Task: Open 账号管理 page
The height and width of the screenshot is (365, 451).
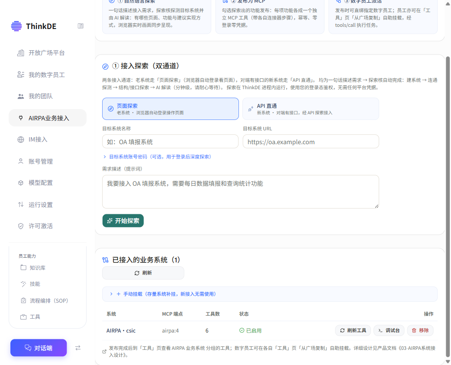Action: pyautogui.click(x=48, y=162)
